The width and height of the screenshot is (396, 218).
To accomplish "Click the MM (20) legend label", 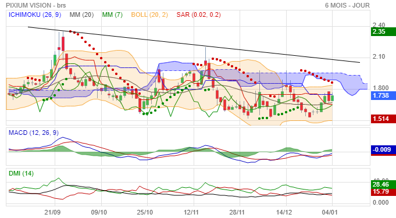I will click(81, 15).
